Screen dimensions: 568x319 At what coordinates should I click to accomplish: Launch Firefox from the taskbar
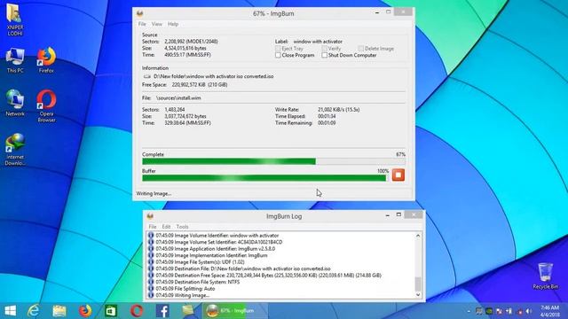[85, 311]
